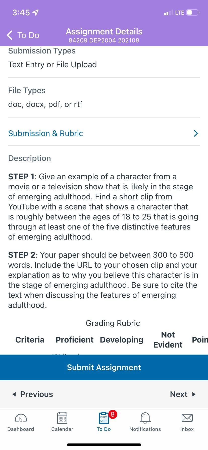Open the Notifications bell icon
The width and height of the screenshot is (208, 450).
(x=145, y=418)
